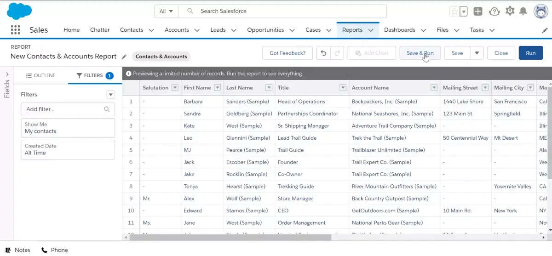This screenshot has height=256, width=552.
Task: Open the Salesforce Help question icon
Action: click(494, 11)
